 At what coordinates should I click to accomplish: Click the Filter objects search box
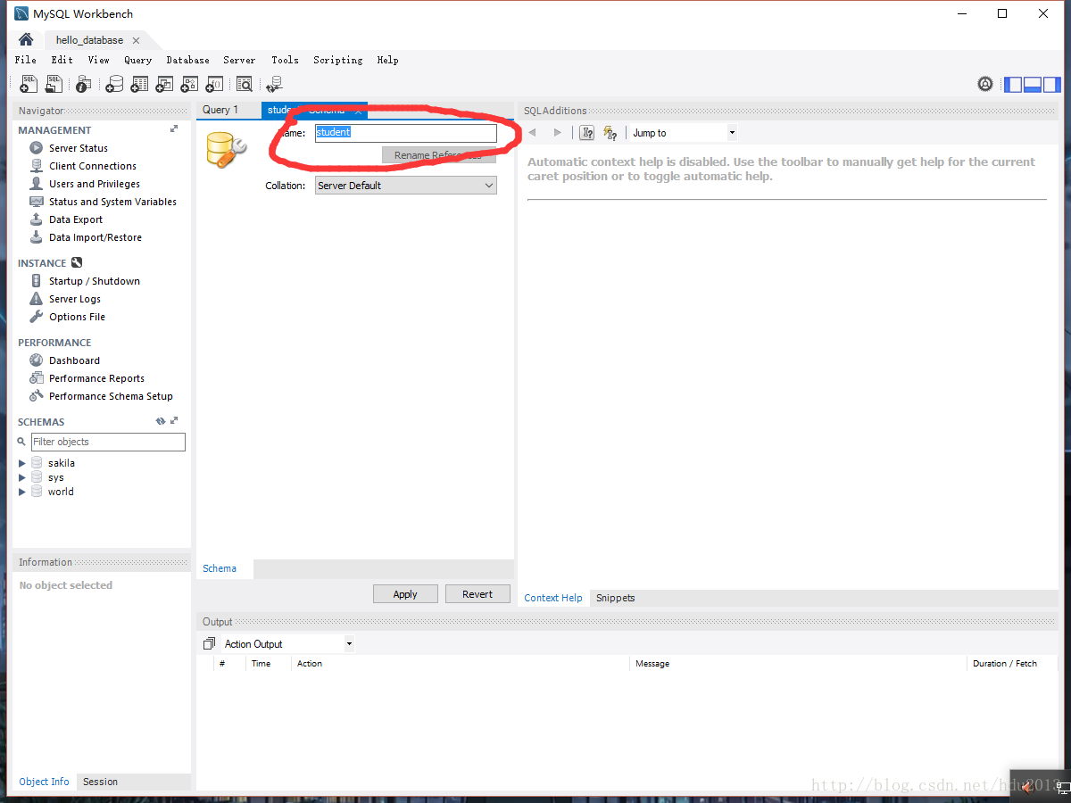[108, 442]
